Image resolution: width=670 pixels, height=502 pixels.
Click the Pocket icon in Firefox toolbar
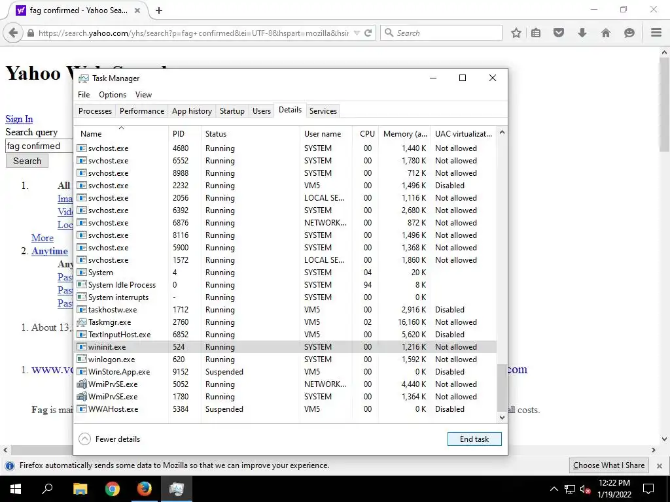[x=559, y=33]
